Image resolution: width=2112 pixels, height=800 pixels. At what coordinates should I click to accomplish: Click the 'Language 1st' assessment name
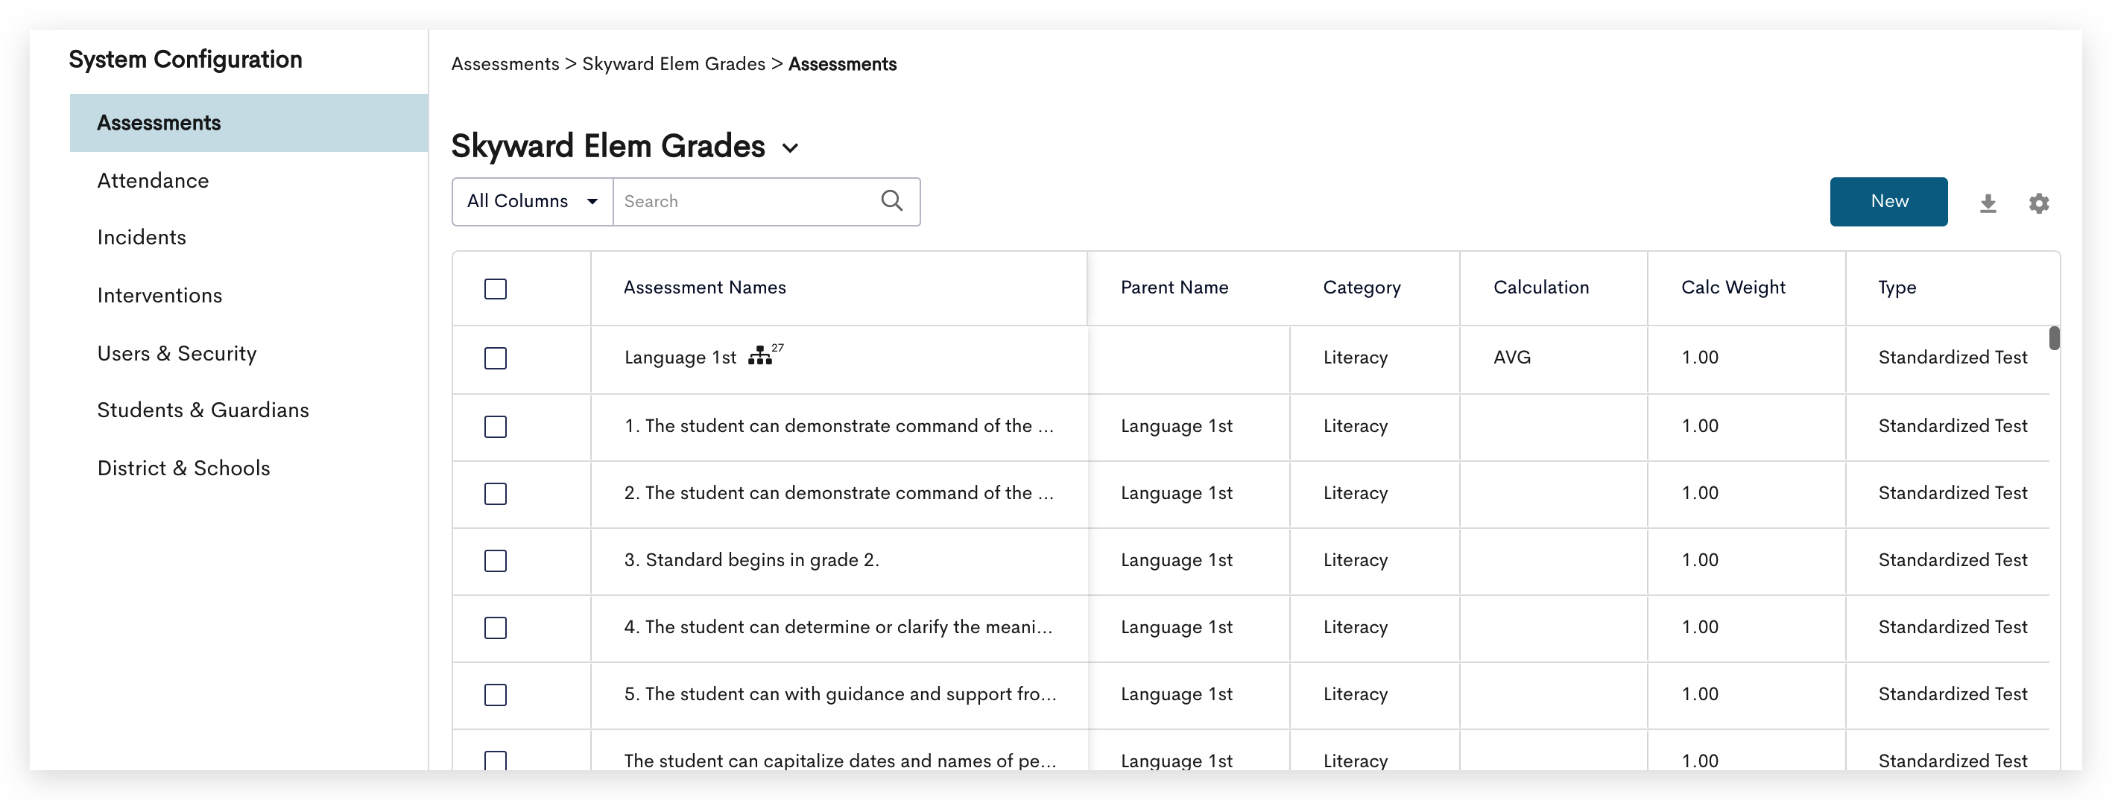click(x=680, y=358)
